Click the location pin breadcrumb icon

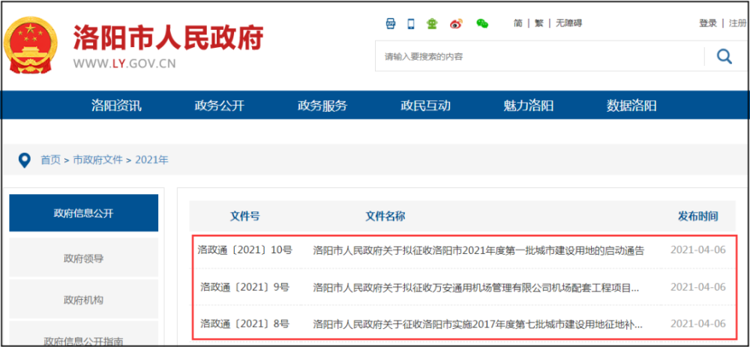click(24, 160)
